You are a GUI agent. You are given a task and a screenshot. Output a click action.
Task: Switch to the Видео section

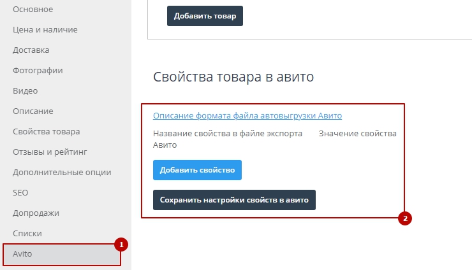(x=25, y=91)
